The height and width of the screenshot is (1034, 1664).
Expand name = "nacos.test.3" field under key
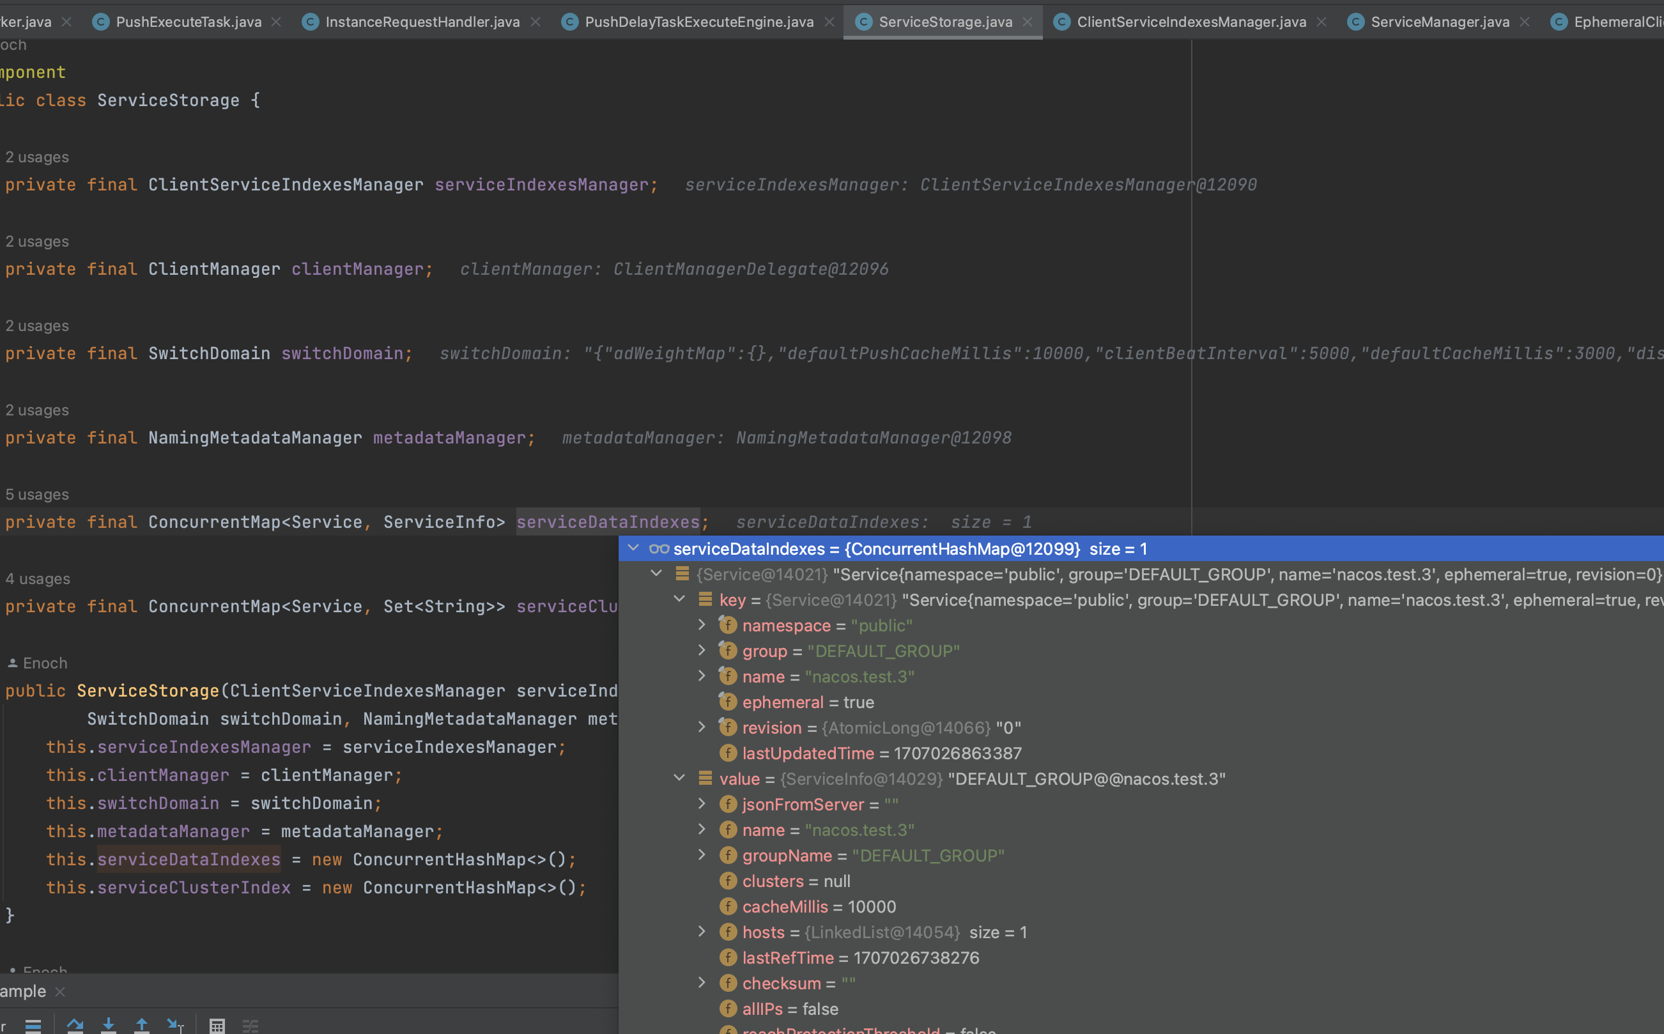click(x=702, y=675)
